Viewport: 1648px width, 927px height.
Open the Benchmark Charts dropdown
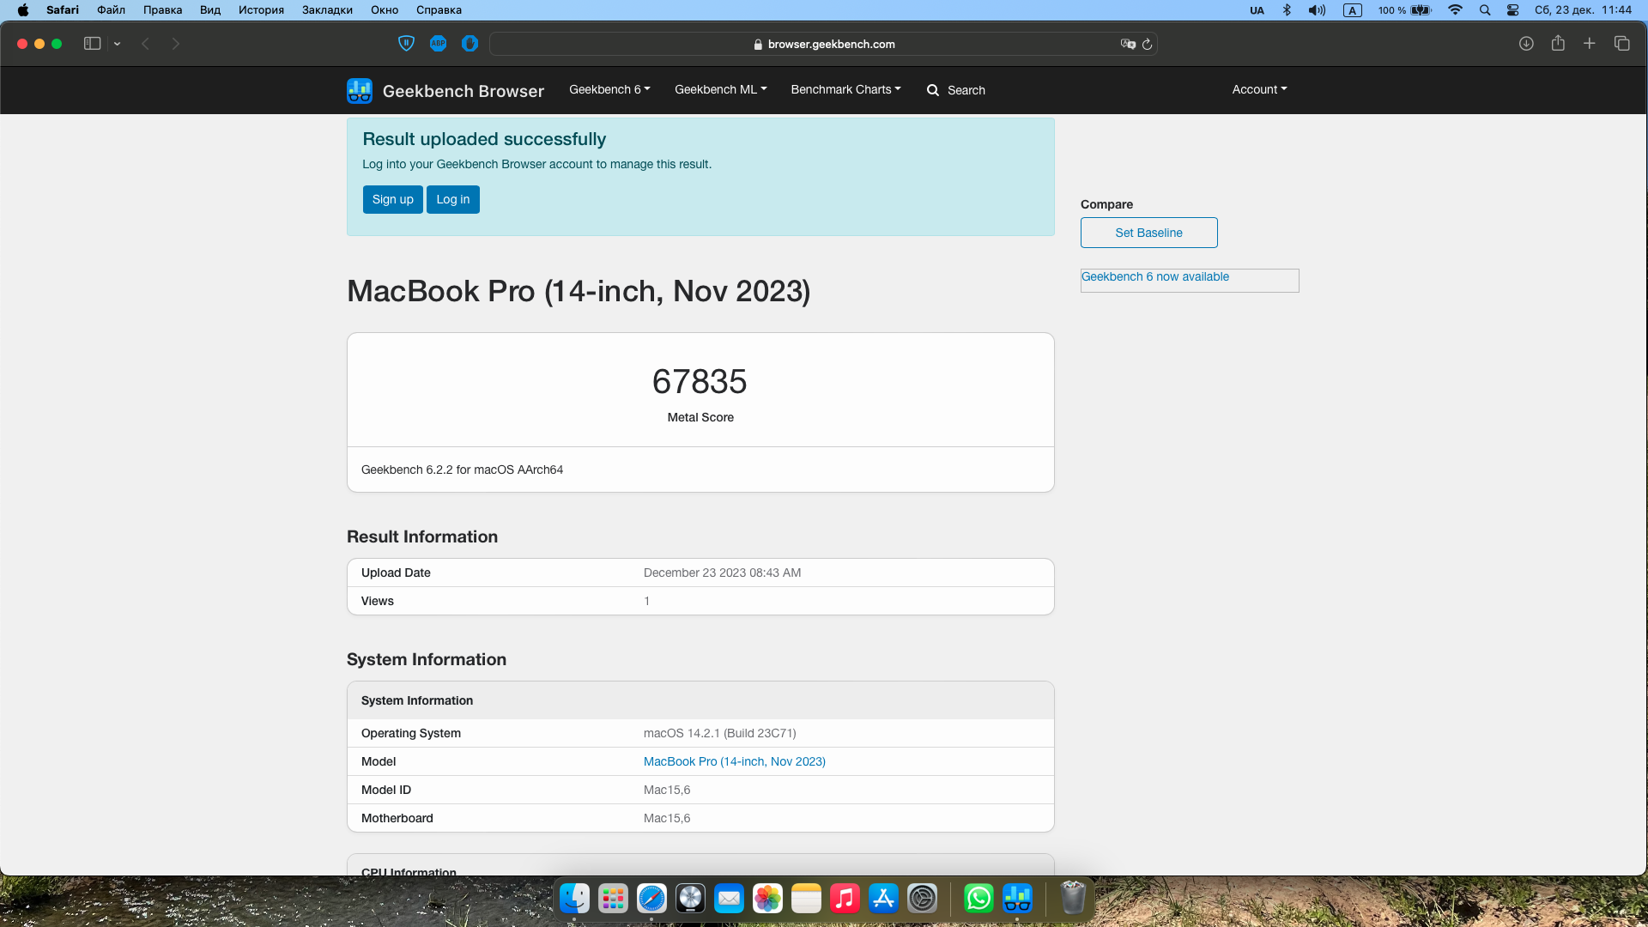click(x=845, y=89)
